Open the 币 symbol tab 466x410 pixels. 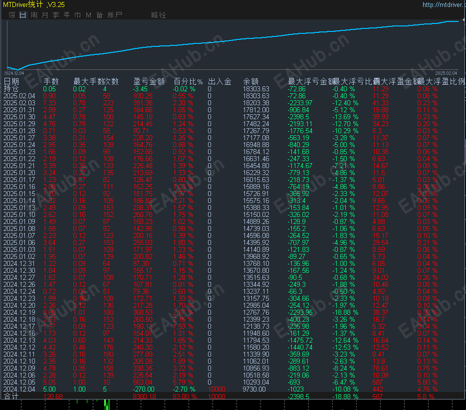(77, 15)
